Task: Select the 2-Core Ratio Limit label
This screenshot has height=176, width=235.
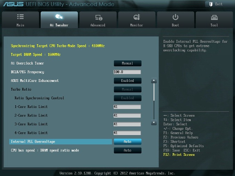Action: (x=31, y=115)
